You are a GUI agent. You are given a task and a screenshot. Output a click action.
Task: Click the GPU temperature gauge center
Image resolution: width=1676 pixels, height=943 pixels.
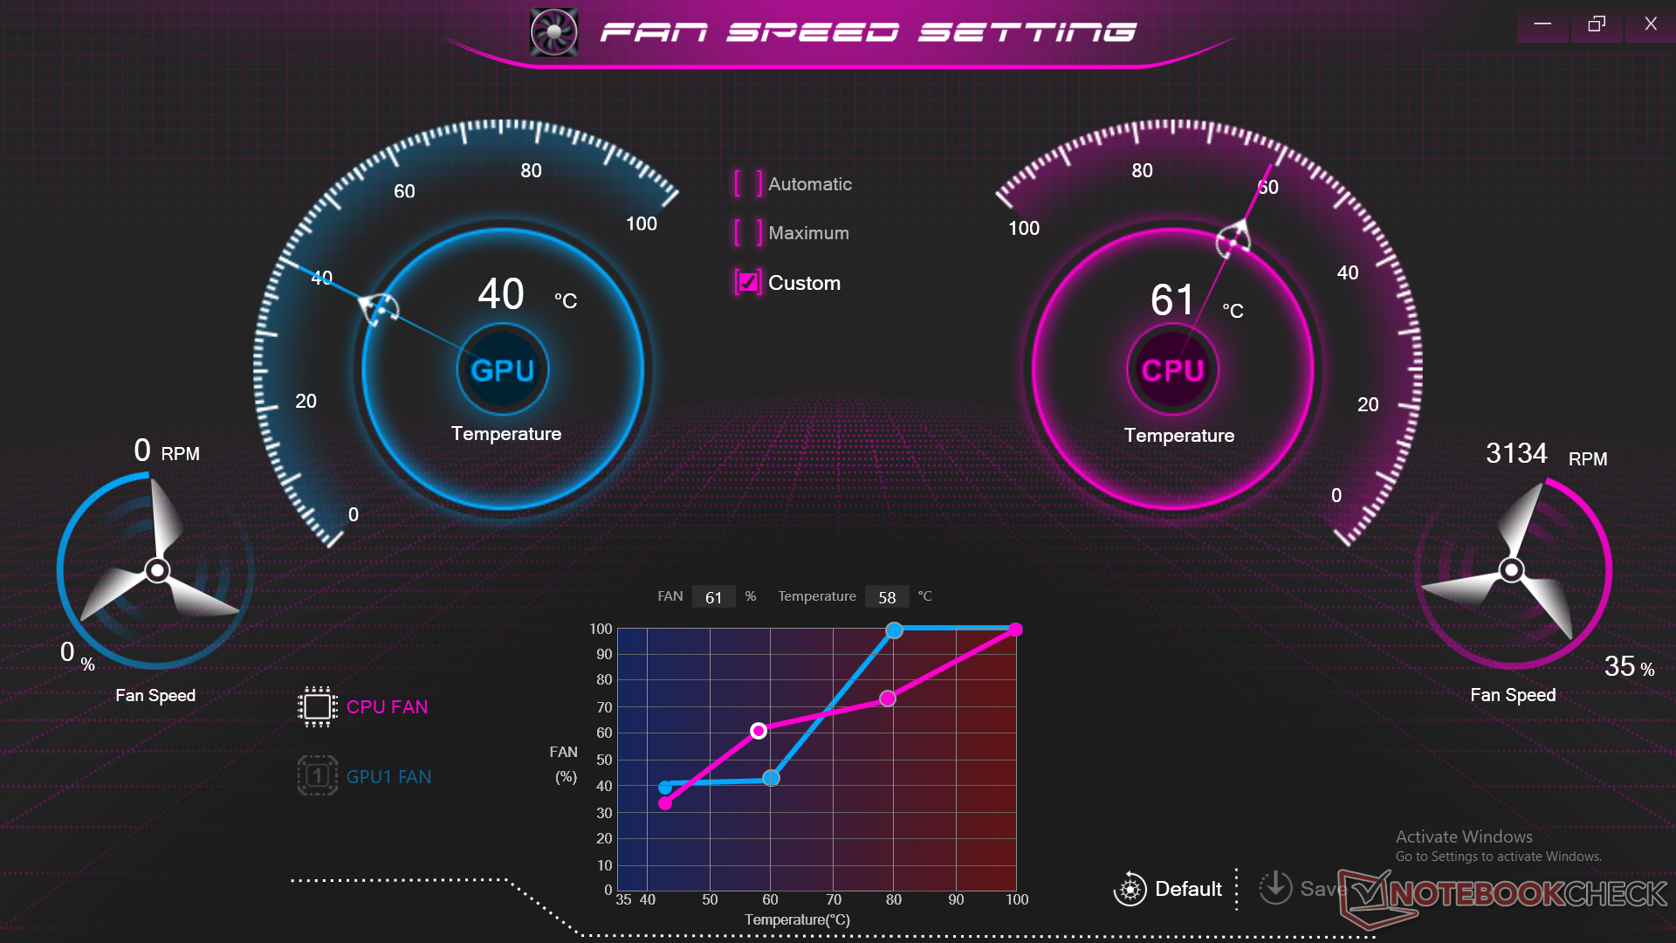(x=503, y=370)
